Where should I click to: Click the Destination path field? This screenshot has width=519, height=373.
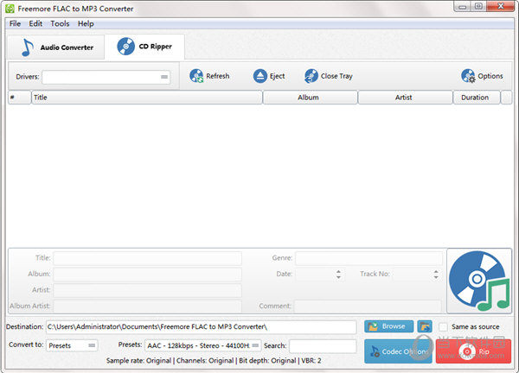click(x=202, y=327)
